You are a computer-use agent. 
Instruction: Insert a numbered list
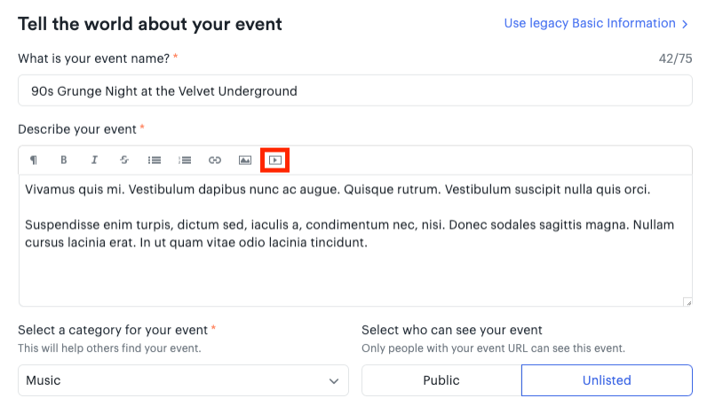tap(185, 160)
